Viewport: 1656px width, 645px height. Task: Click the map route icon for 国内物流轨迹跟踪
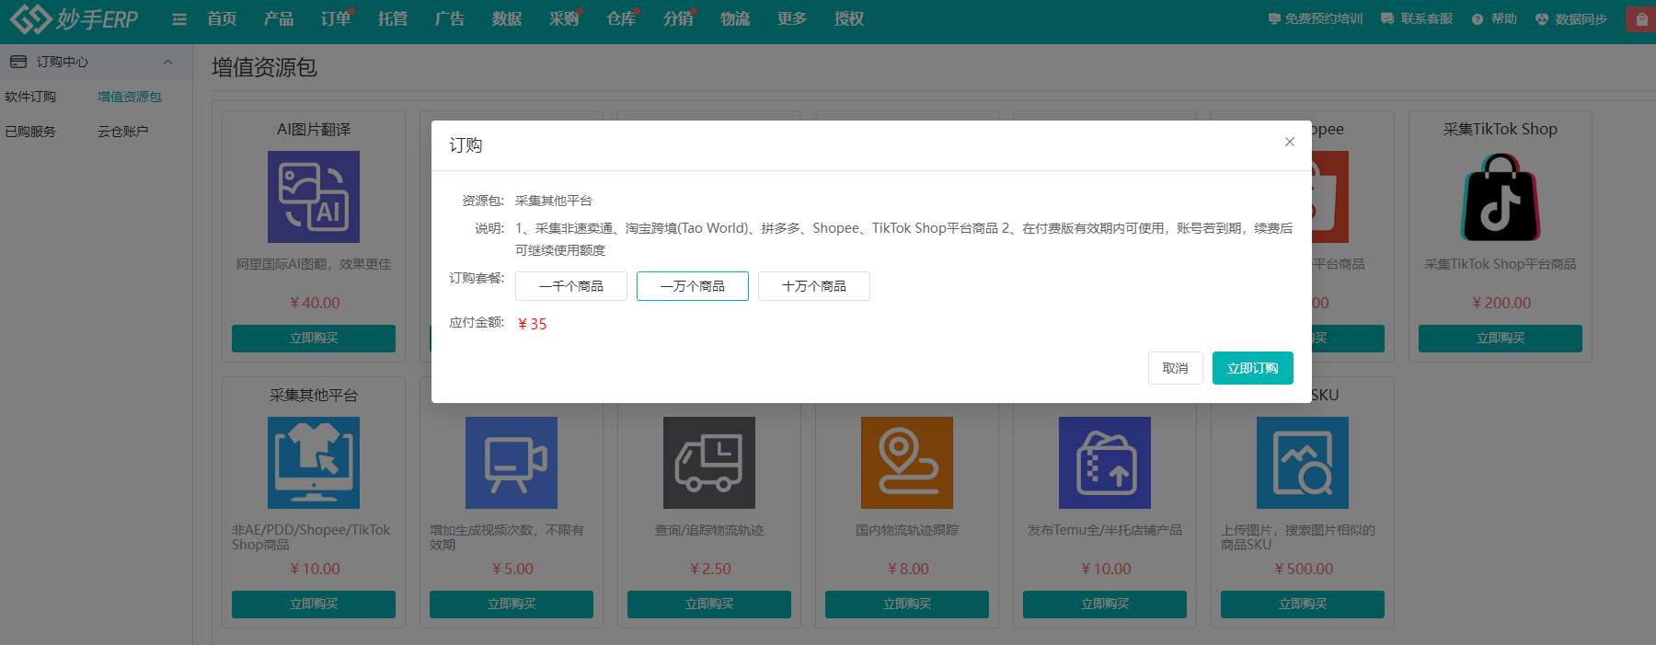907,463
